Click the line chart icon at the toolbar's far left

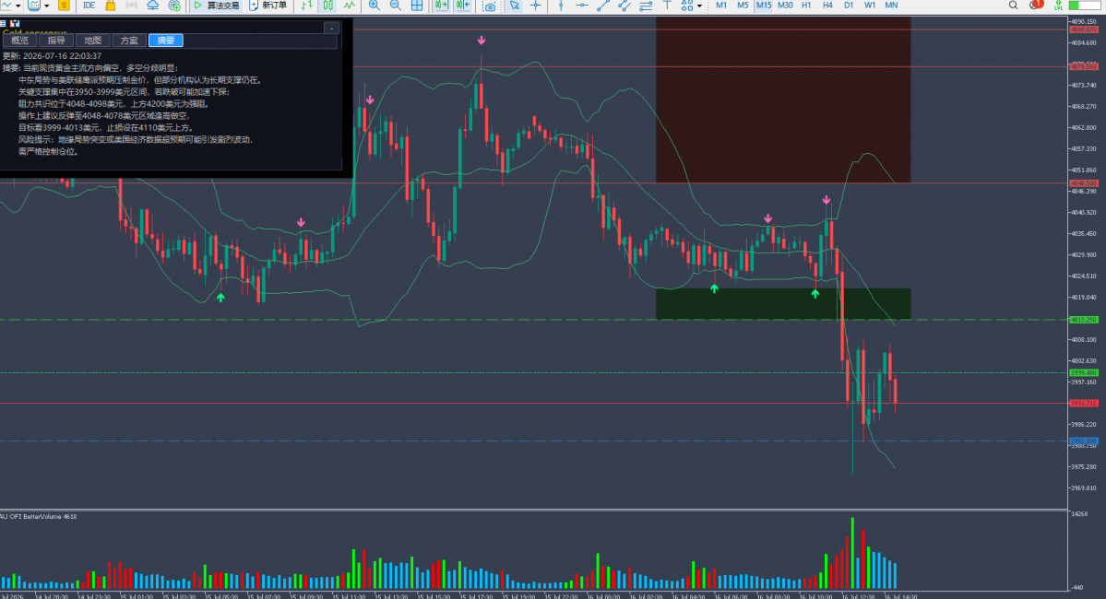point(6,6)
